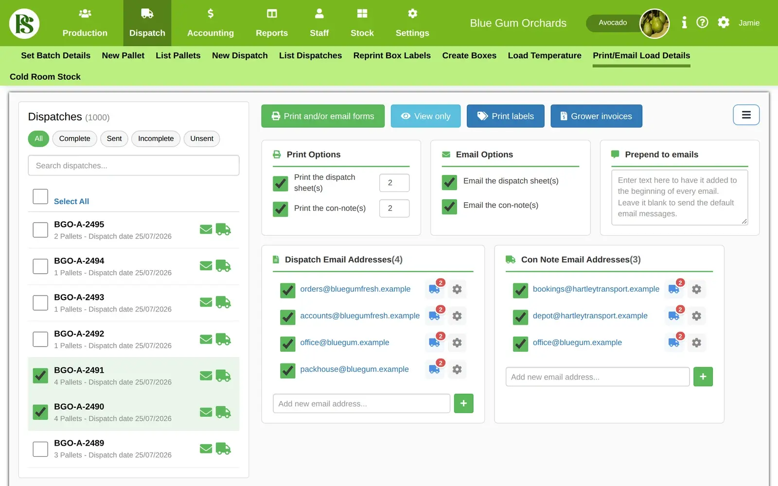Screen dimensions: 778x486
Task: Open the gear icon beside Jamie
Action: point(724,22)
